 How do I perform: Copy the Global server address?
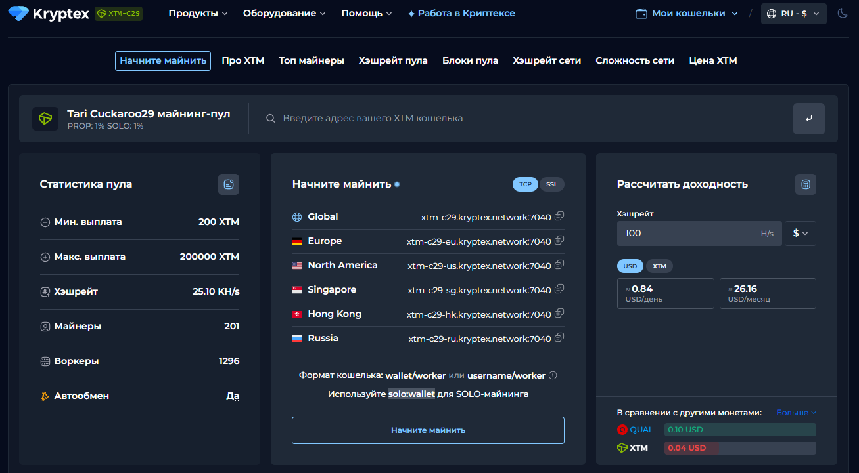point(559,216)
